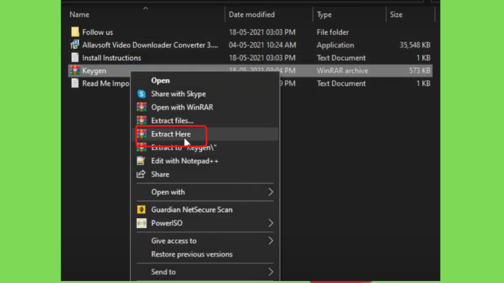Screen dimensions: 504x283
Task: Expand the PowerISO submenu arrow
Action: [271, 223]
